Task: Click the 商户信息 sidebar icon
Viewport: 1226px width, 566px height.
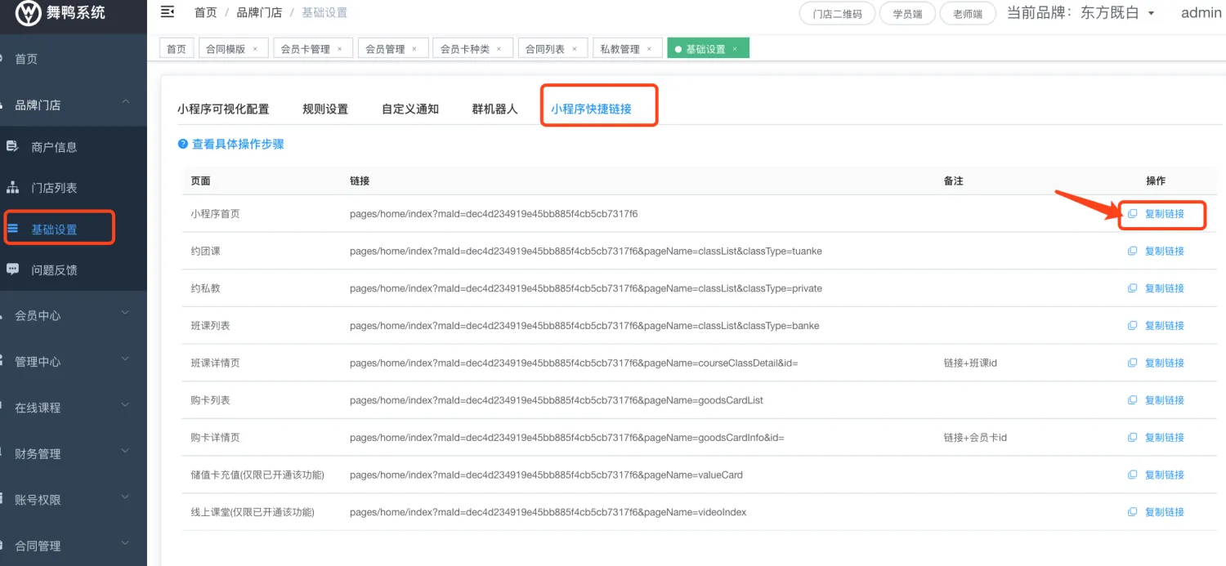Action: coord(12,147)
